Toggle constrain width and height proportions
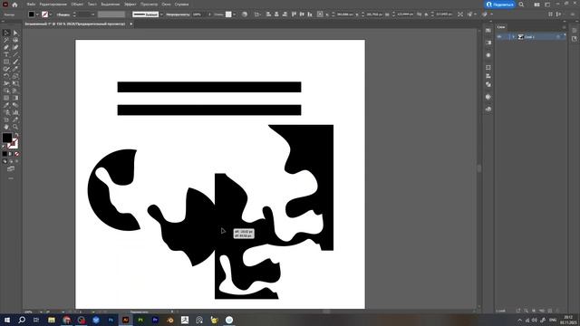Screen dimensions: 580x326 (419, 14)
